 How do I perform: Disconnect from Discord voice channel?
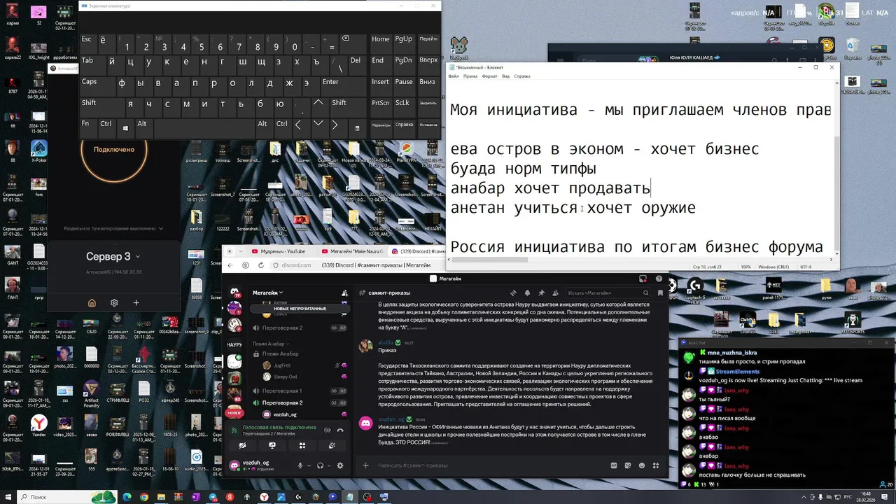[341, 430]
